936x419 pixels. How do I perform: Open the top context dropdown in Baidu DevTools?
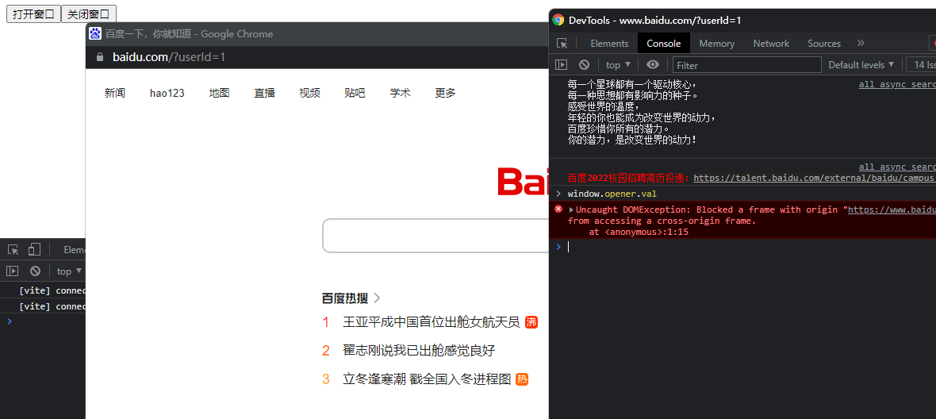point(619,65)
